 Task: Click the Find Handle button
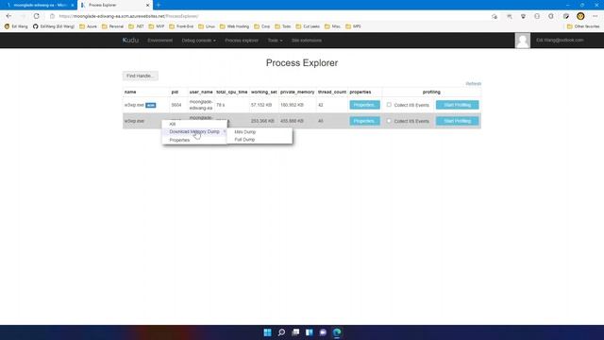pos(141,76)
